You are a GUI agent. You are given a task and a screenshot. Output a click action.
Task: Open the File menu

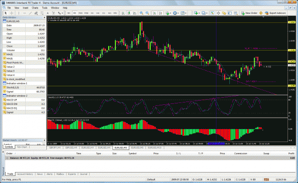point(9,8)
